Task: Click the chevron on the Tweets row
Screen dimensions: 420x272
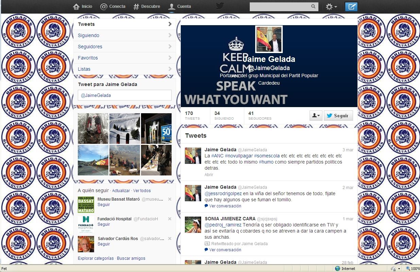Action: tap(170, 24)
